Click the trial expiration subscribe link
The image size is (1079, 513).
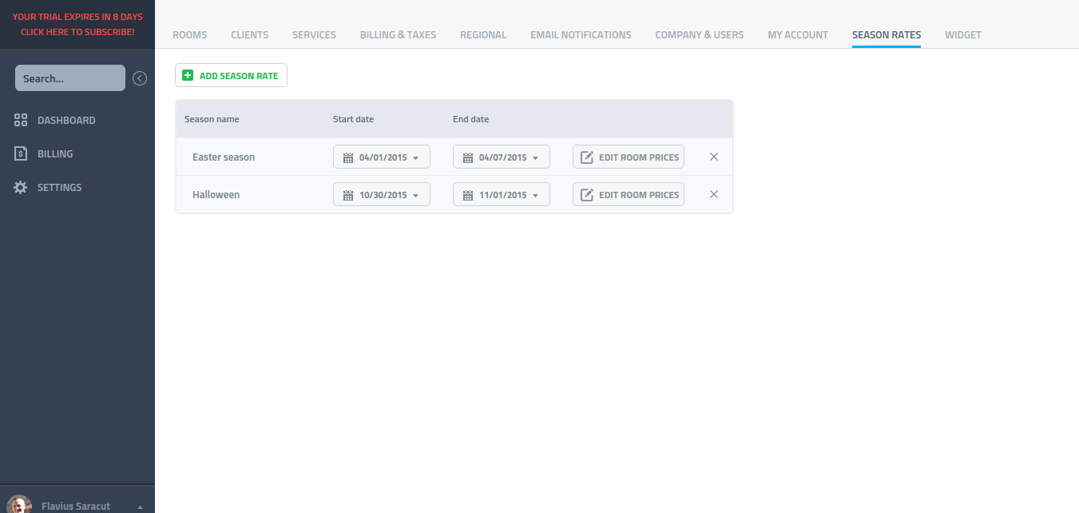pos(77,24)
